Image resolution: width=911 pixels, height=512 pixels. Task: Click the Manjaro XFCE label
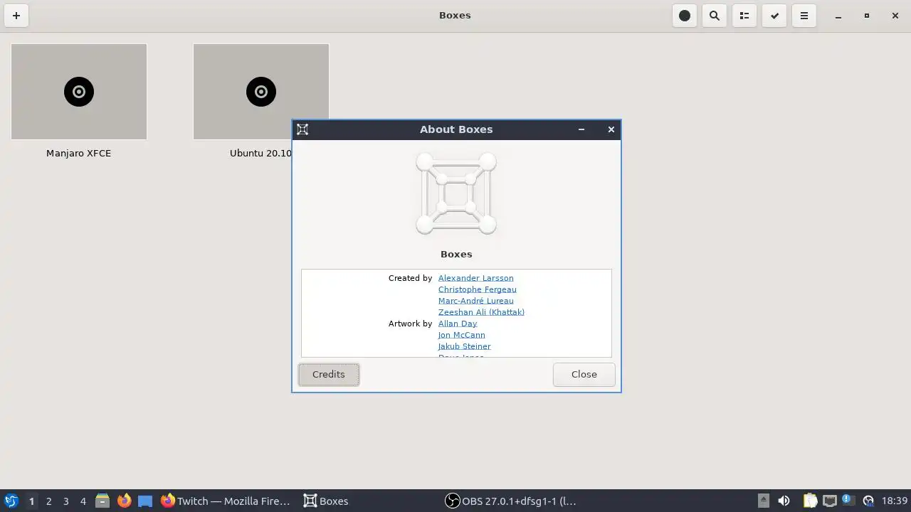click(x=78, y=153)
